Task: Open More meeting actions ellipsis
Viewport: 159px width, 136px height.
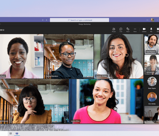Action: click(135, 30)
